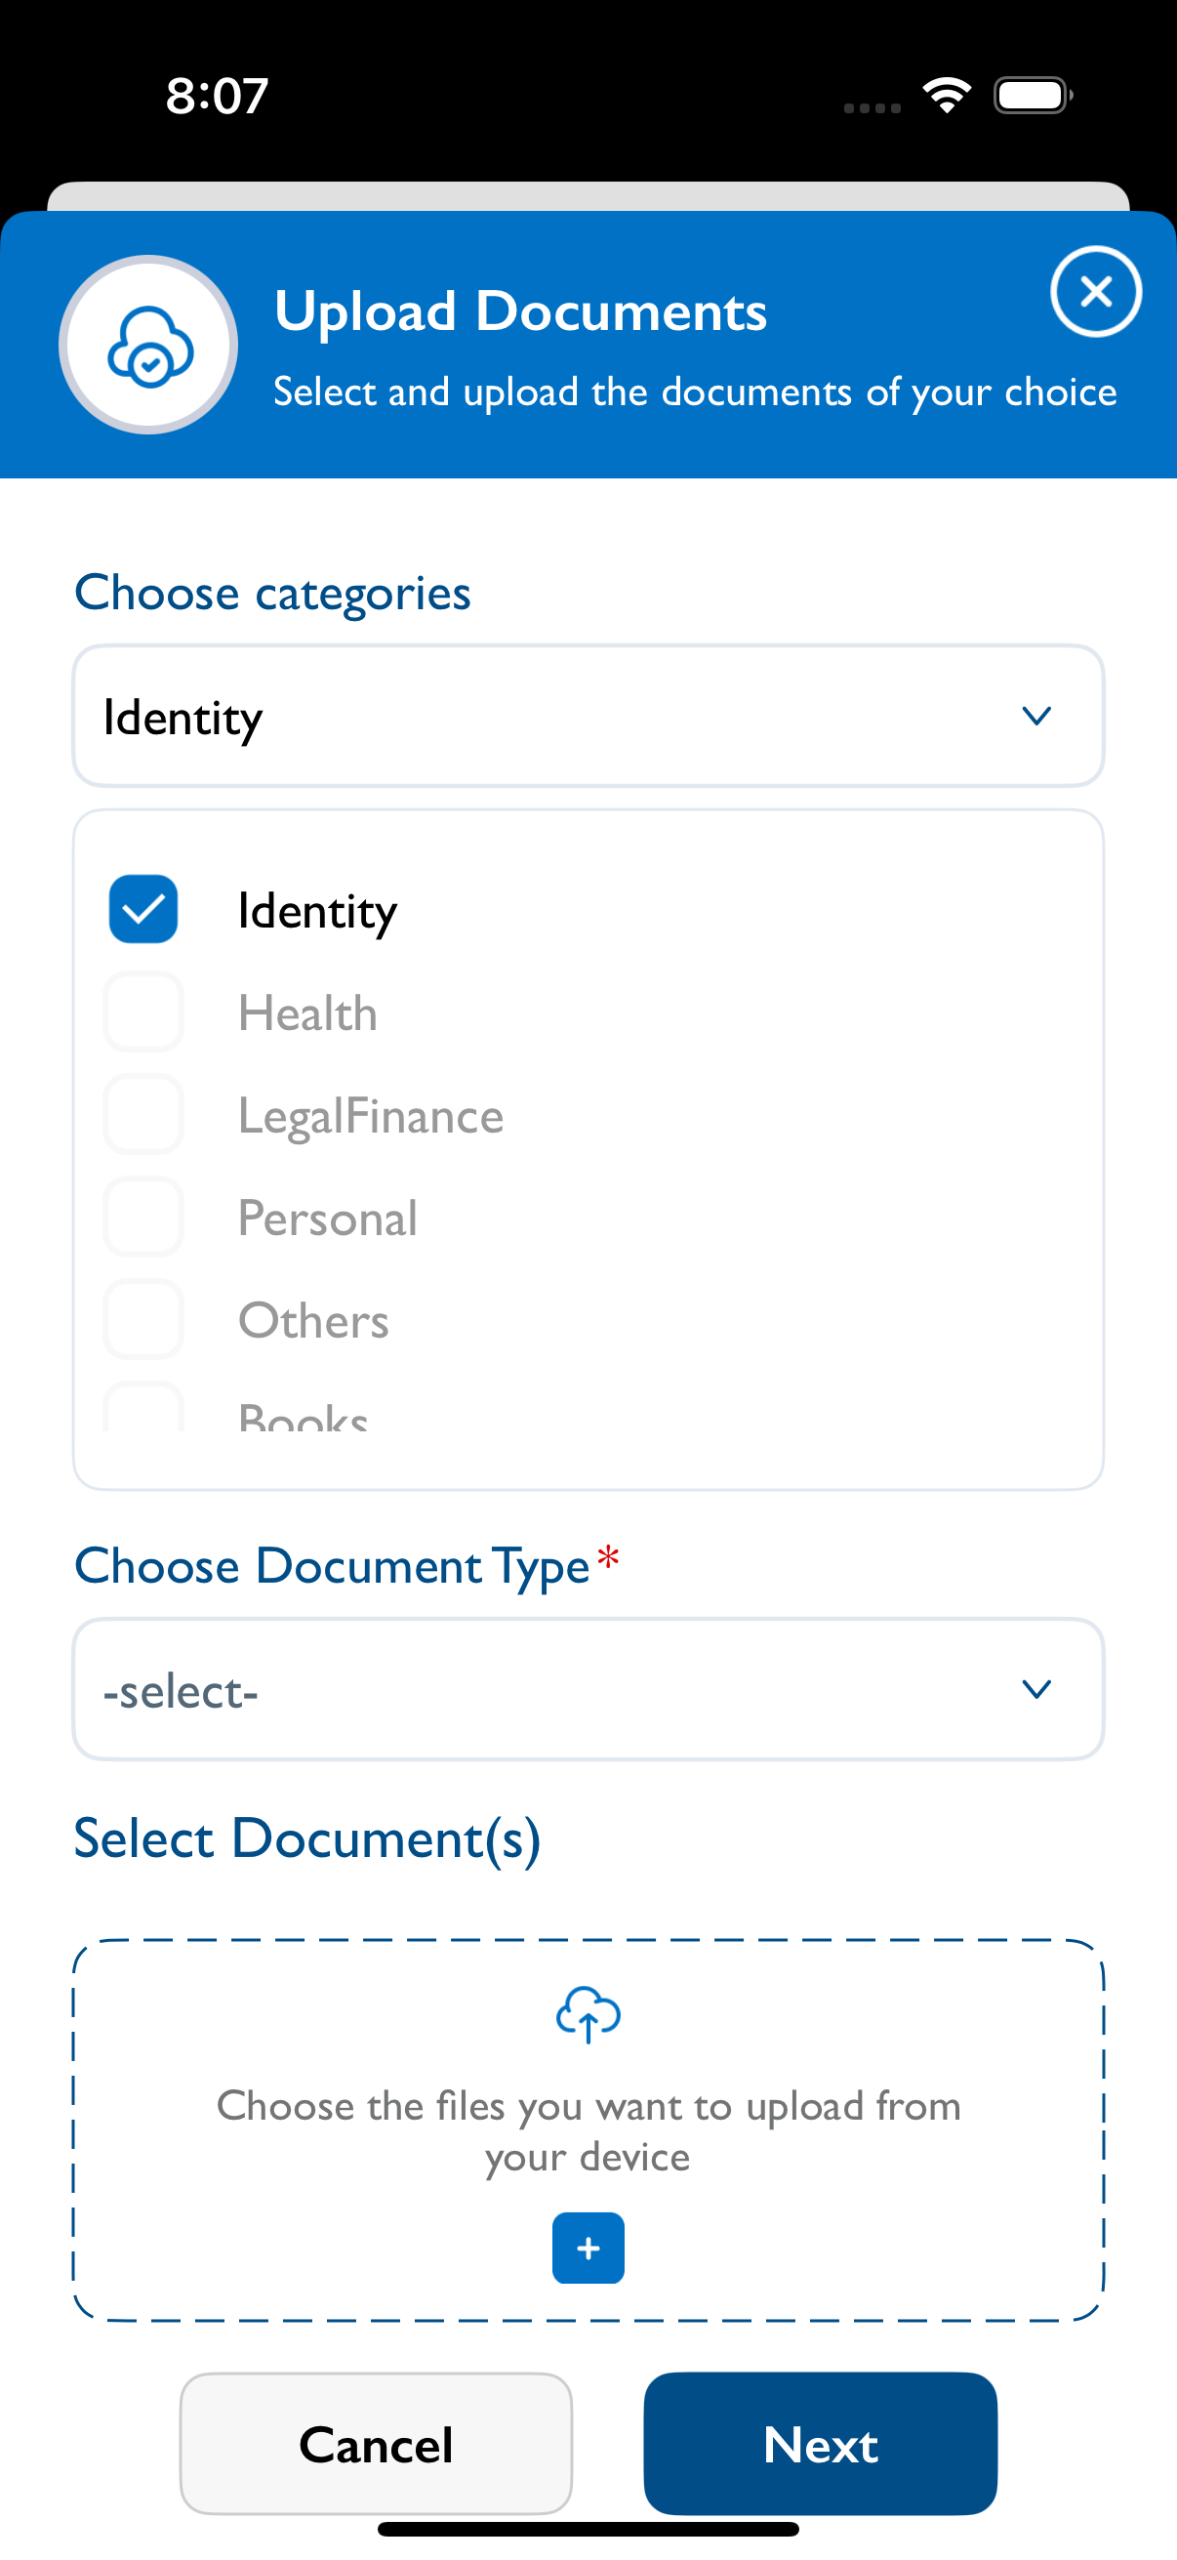
Task: Tap the battery indicator icon
Action: point(1033,96)
